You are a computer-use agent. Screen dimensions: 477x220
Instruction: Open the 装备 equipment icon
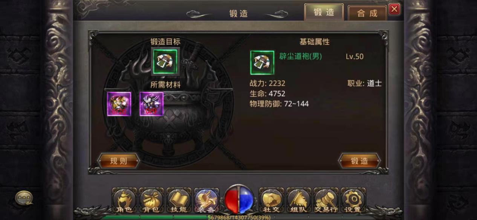pyautogui.click(x=206, y=200)
